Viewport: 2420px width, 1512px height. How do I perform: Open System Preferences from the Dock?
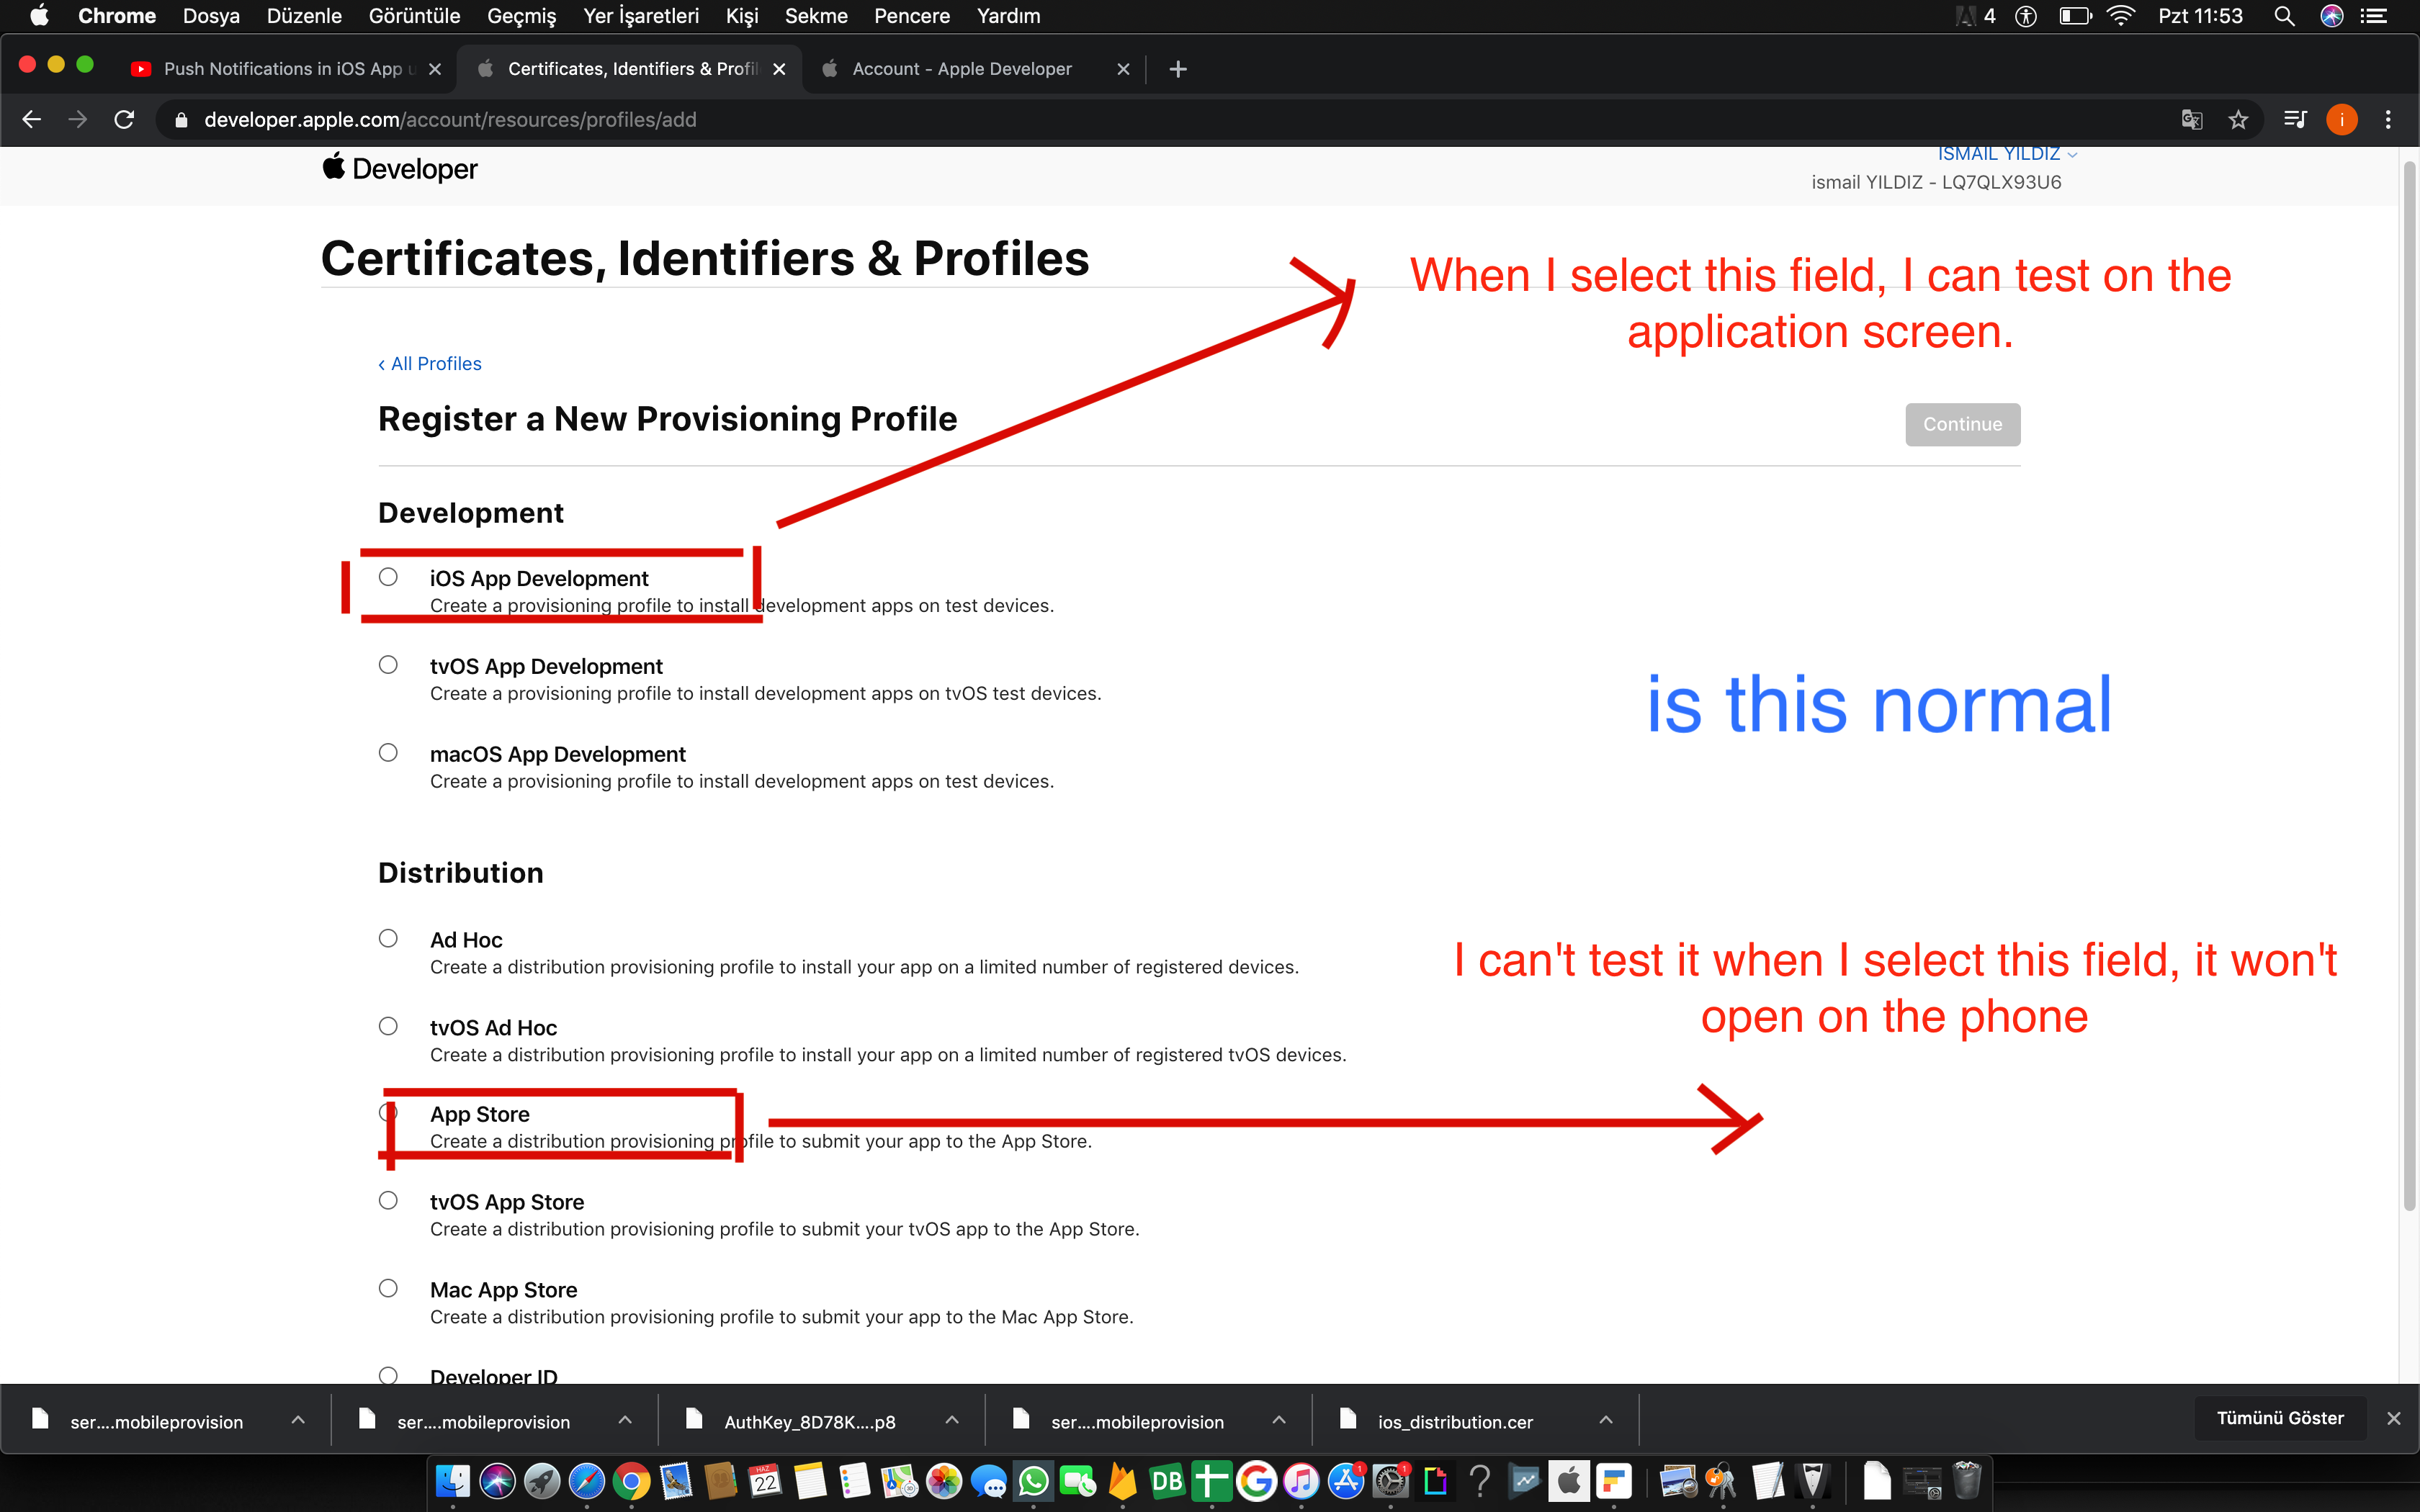pos(1390,1481)
